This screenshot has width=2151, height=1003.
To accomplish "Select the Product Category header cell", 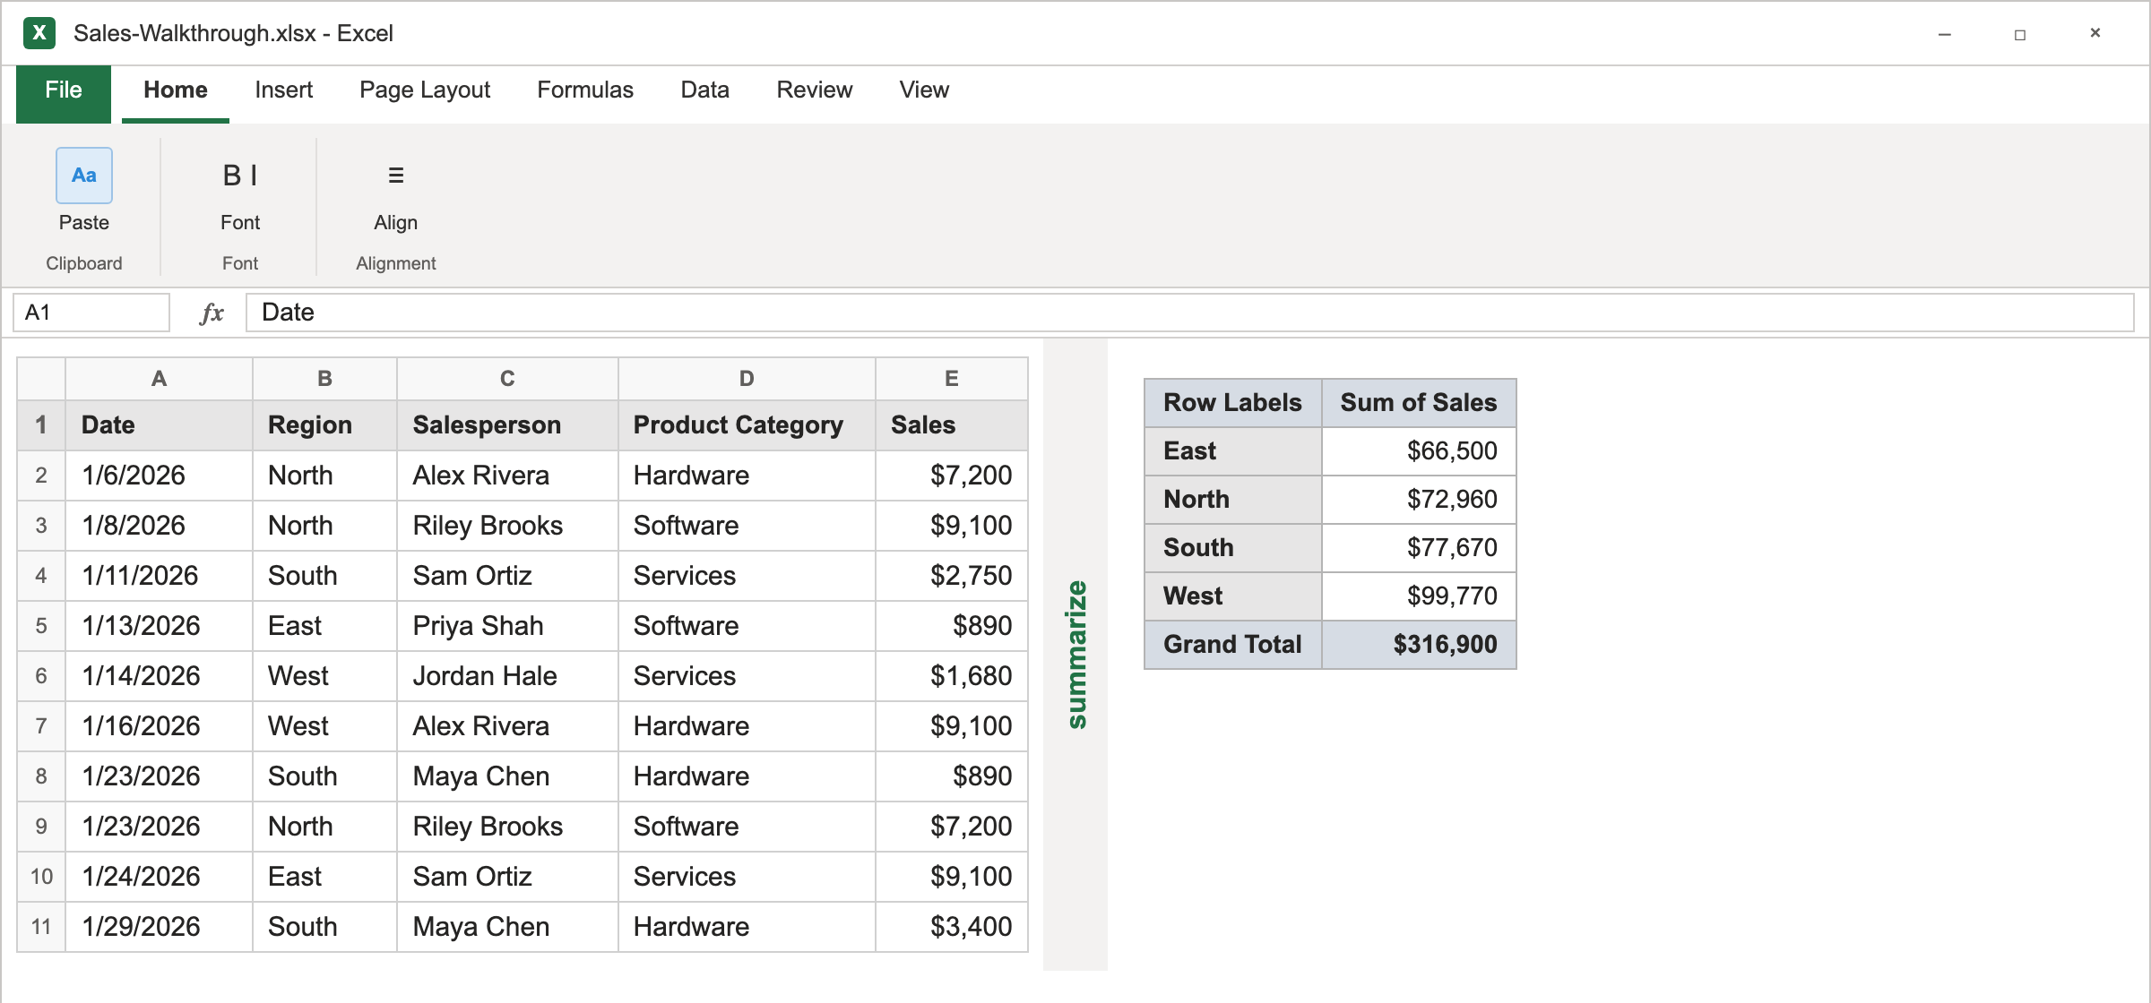I will [x=747, y=425].
